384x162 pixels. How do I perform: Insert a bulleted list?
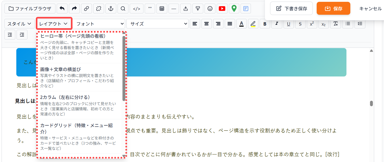(x=348, y=24)
